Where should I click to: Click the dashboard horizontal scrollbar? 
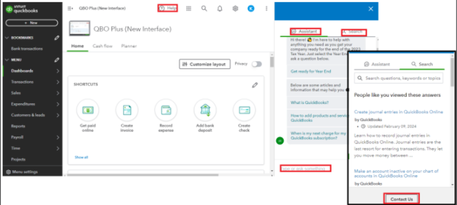coord(143,175)
